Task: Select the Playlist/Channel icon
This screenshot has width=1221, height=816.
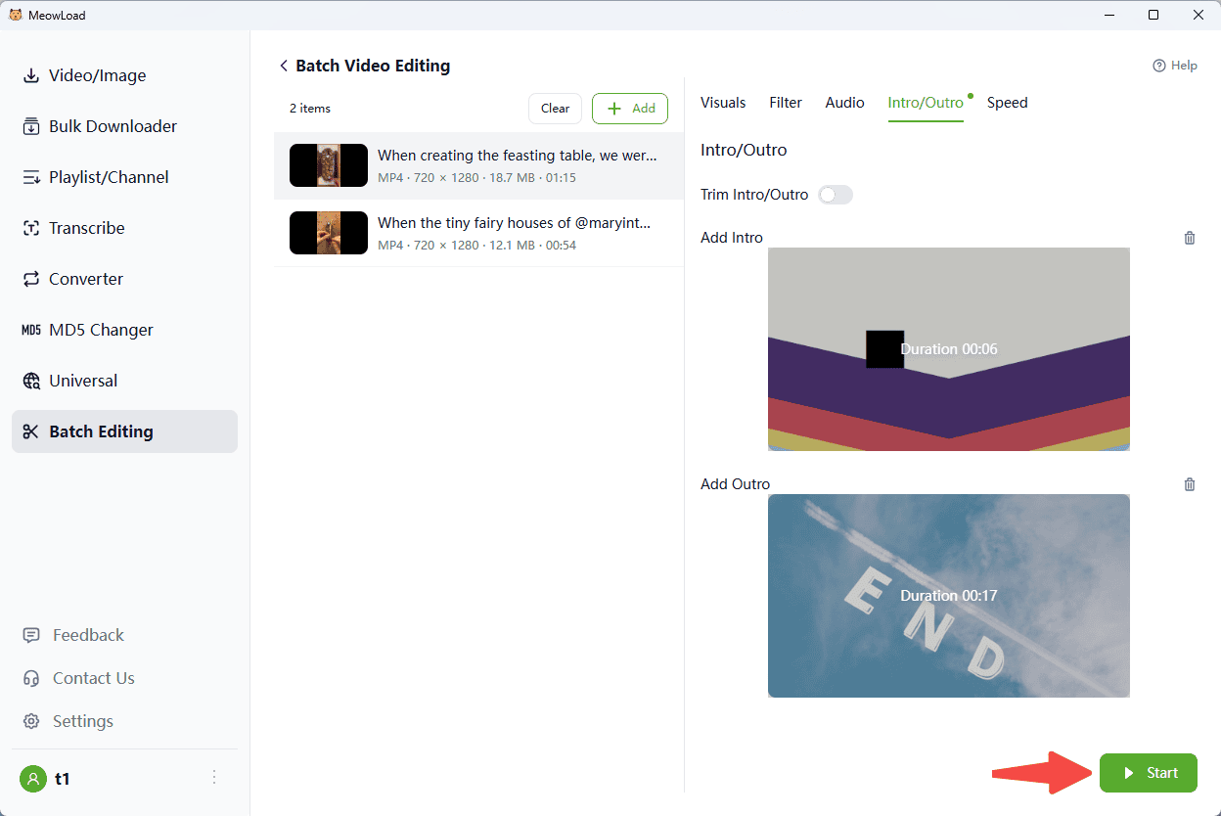Action: click(31, 177)
